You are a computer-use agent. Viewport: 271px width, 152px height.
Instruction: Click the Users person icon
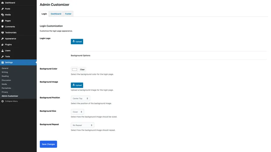click(x=3, y=51)
